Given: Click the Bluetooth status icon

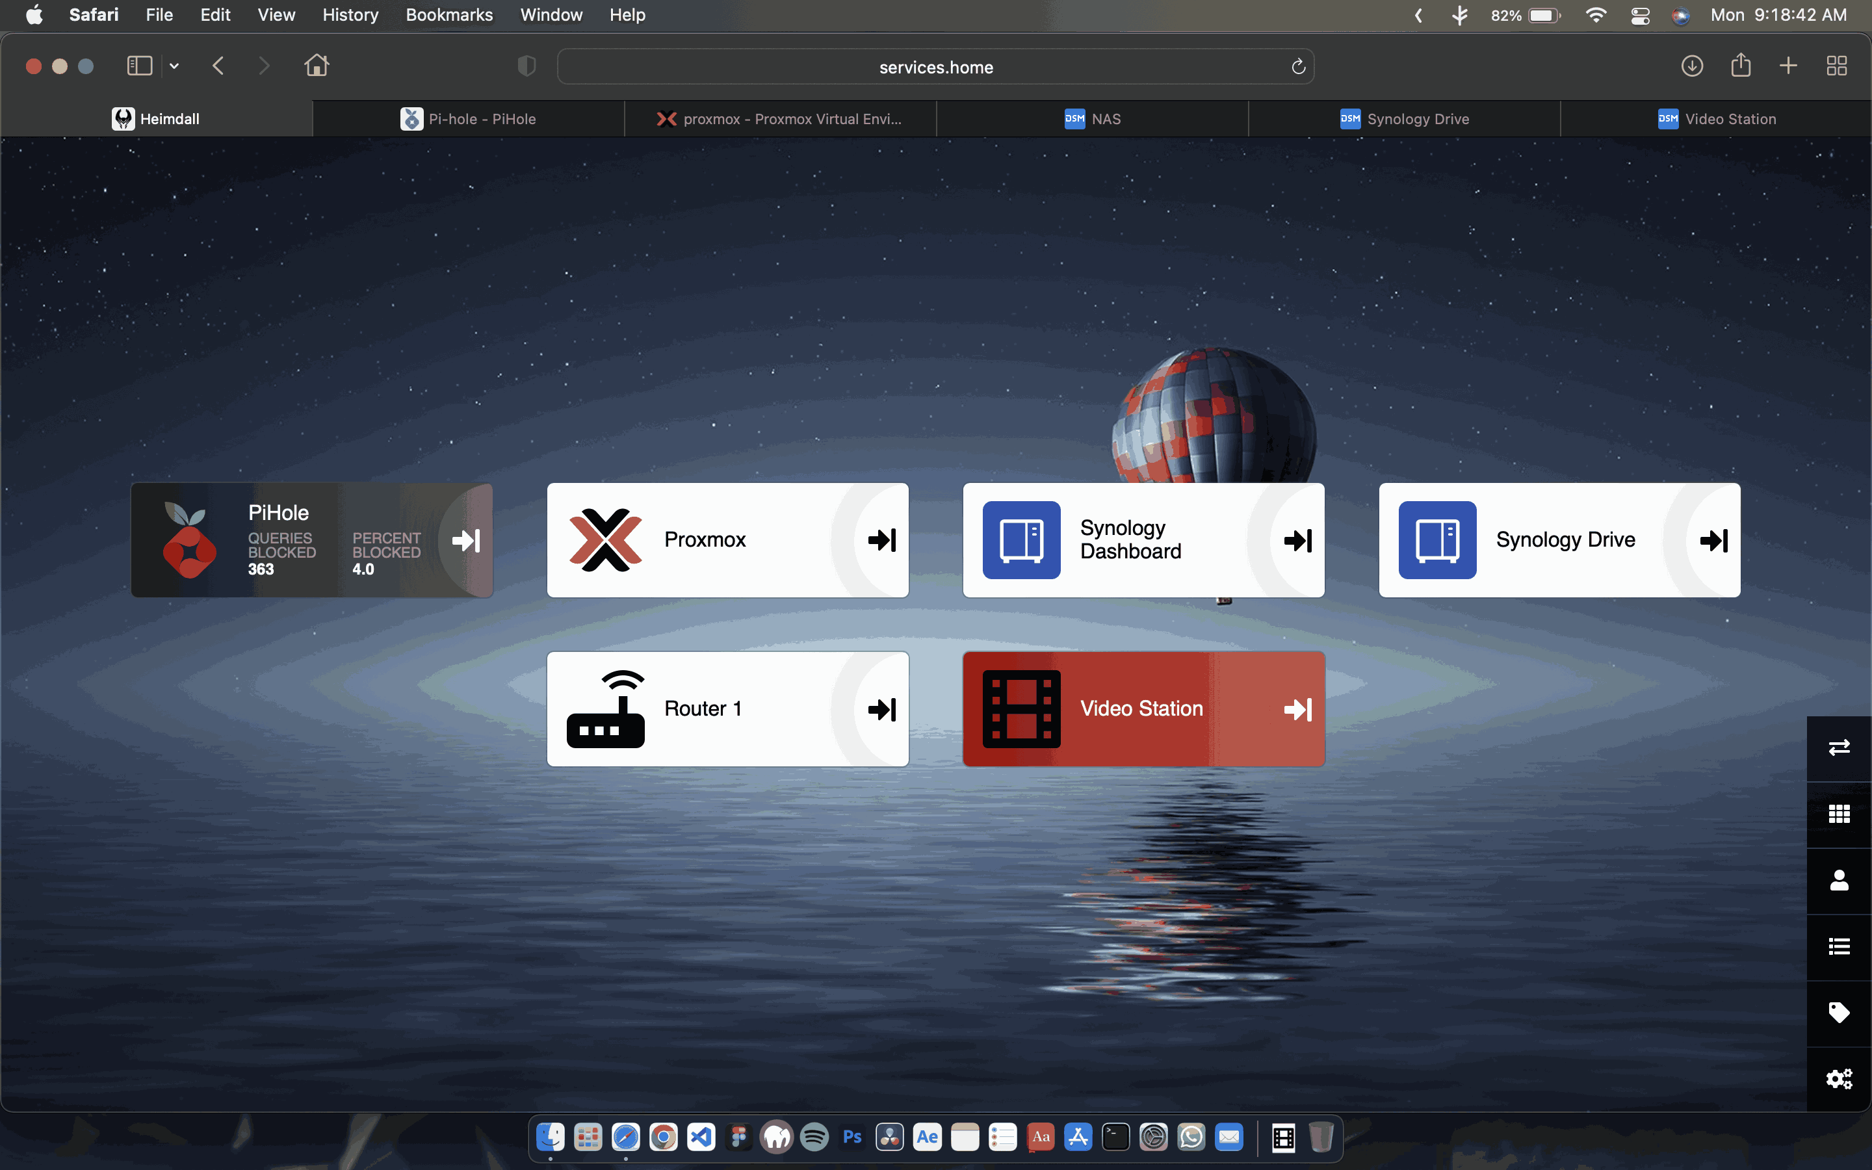Looking at the screenshot, I should (1459, 15).
